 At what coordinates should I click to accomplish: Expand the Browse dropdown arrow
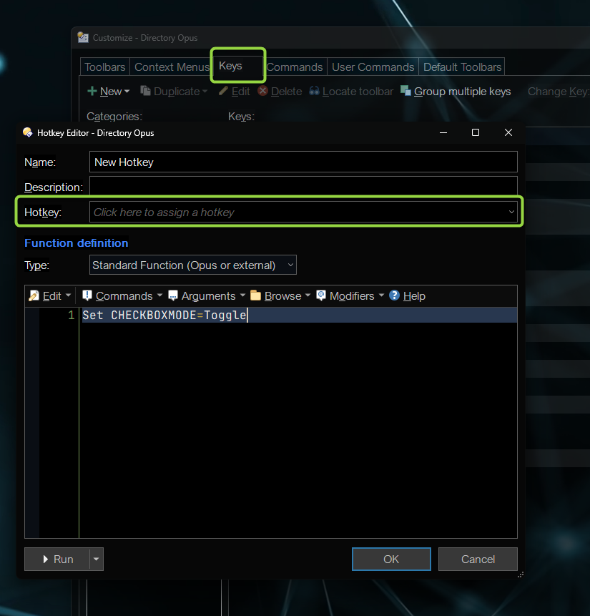(308, 295)
